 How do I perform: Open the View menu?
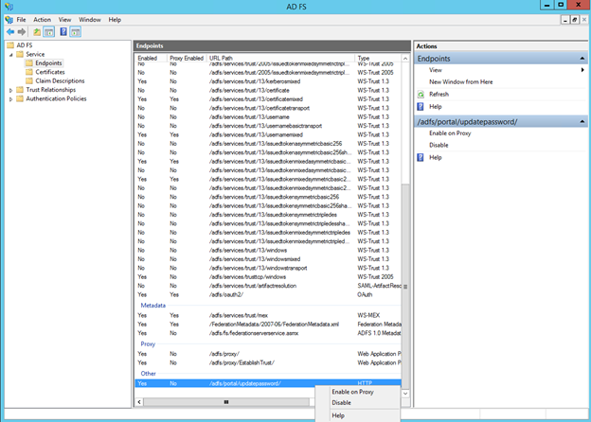(x=64, y=20)
